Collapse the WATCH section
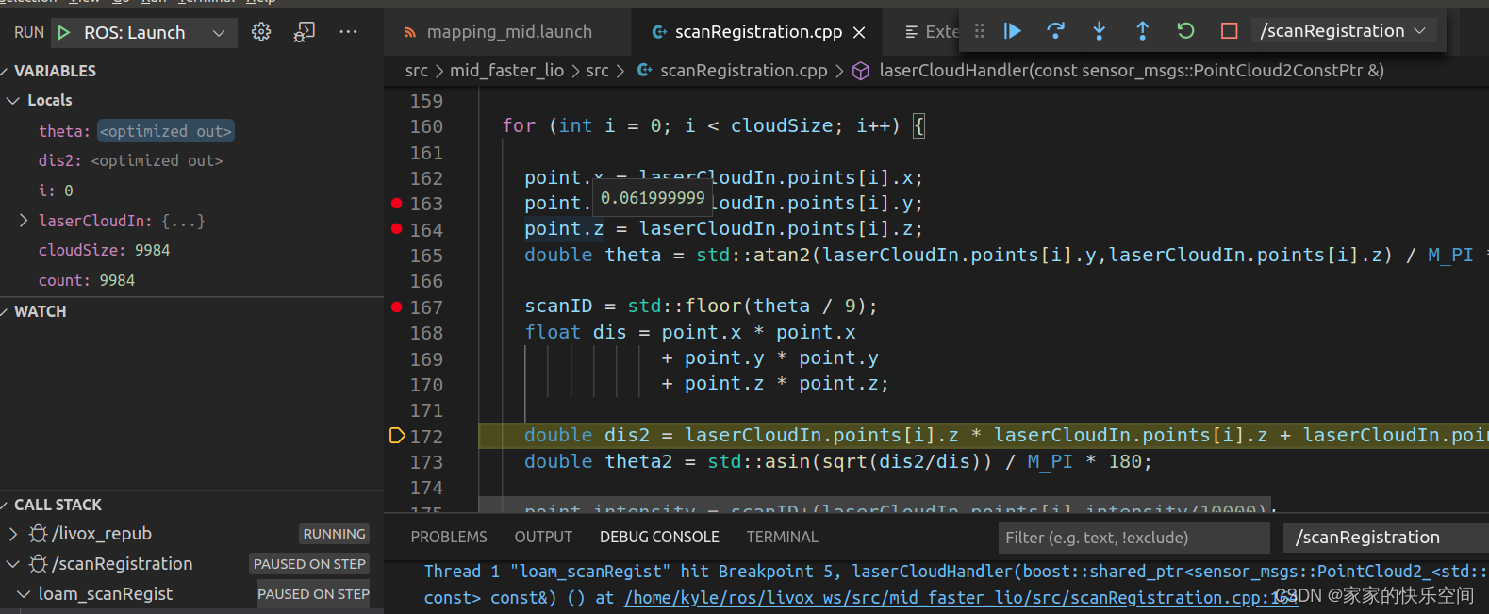 point(5,312)
